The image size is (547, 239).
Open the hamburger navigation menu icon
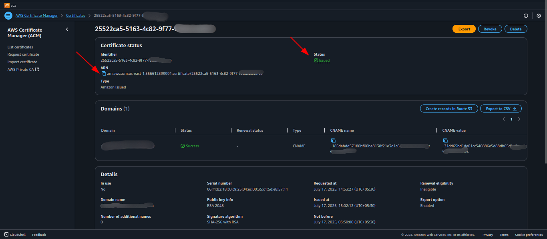pyautogui.click(x=8, y=16)
